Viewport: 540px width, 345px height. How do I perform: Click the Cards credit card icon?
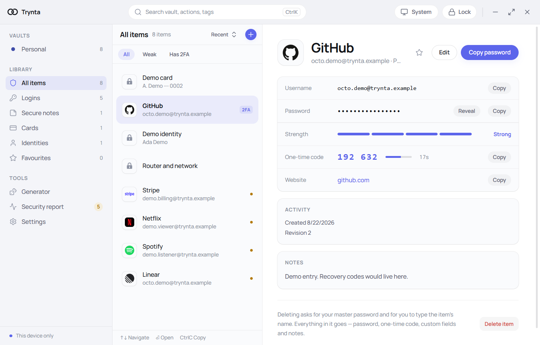pos(13,128)
